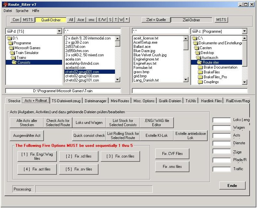
Task: Toggle the E/W file filter button
Action: [x=102, y=20]
